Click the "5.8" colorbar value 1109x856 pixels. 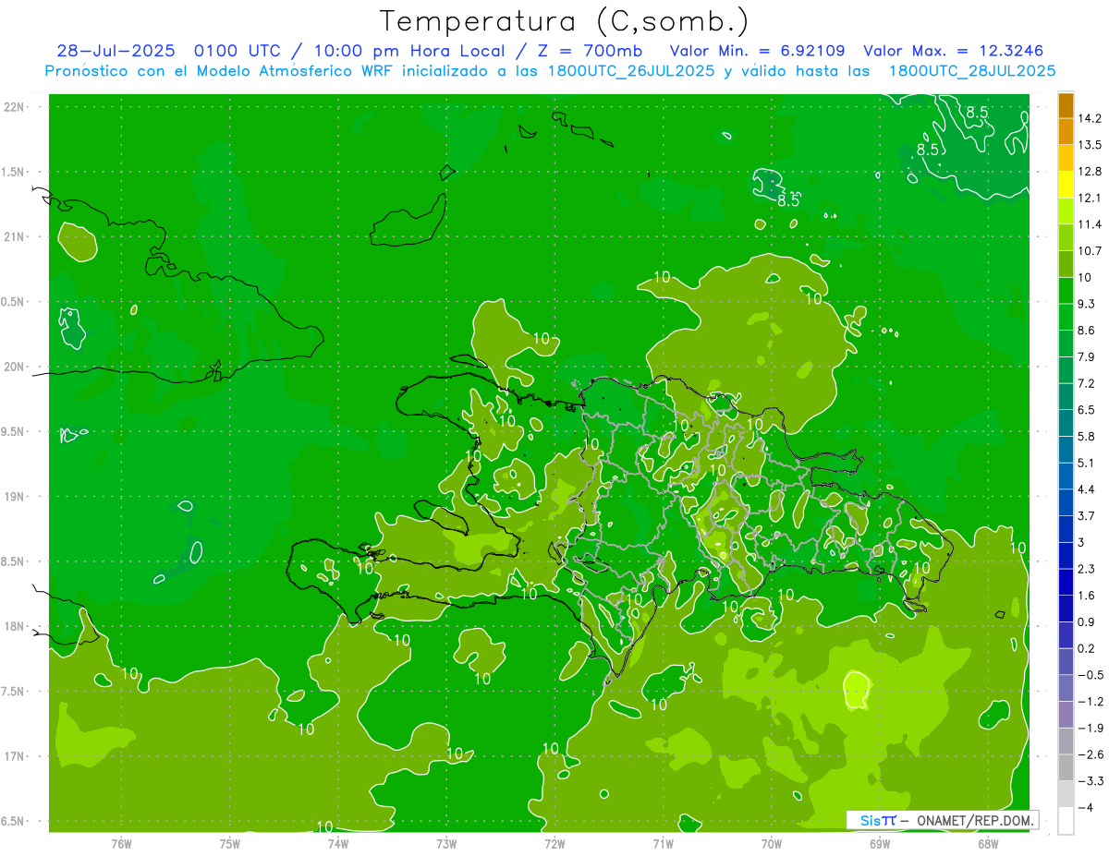click(1087, 436)
